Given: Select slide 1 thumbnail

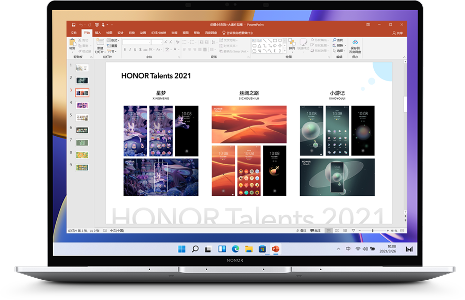Looking at the screenshot, I should (x=82, y=68).
